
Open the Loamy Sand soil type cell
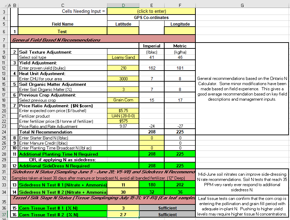[x=123, y=57]
